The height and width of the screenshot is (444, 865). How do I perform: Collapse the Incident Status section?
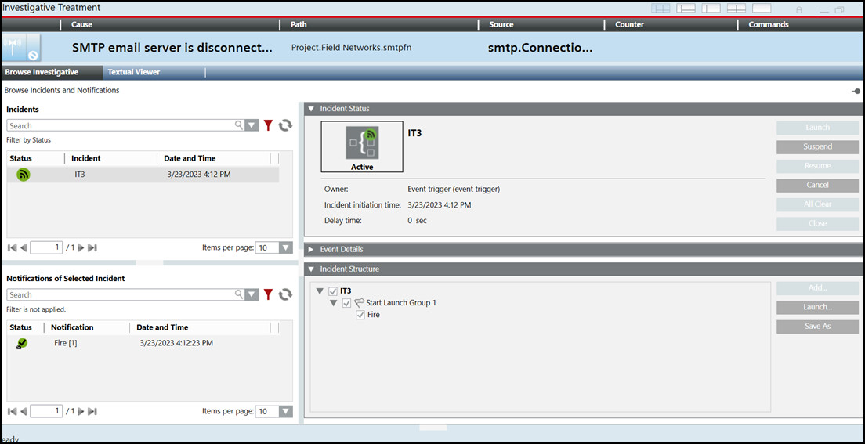[311, 109]
